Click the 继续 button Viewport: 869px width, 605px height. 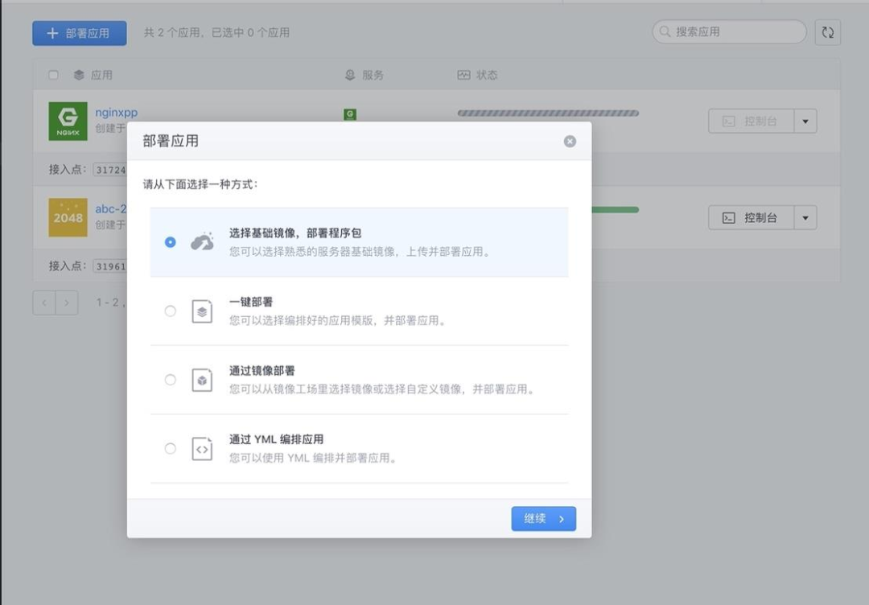coord(543,519)
